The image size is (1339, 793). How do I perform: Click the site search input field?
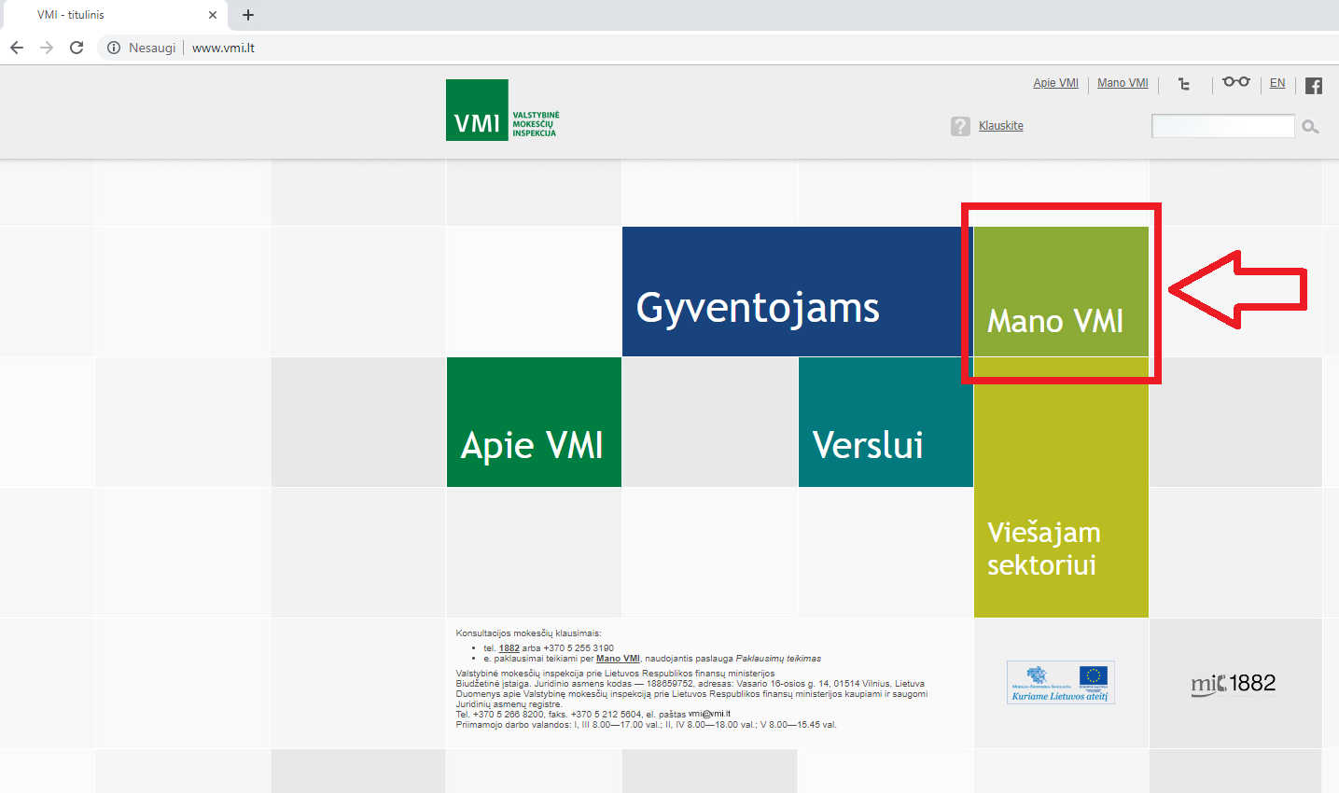click(x=1223, y=126)
